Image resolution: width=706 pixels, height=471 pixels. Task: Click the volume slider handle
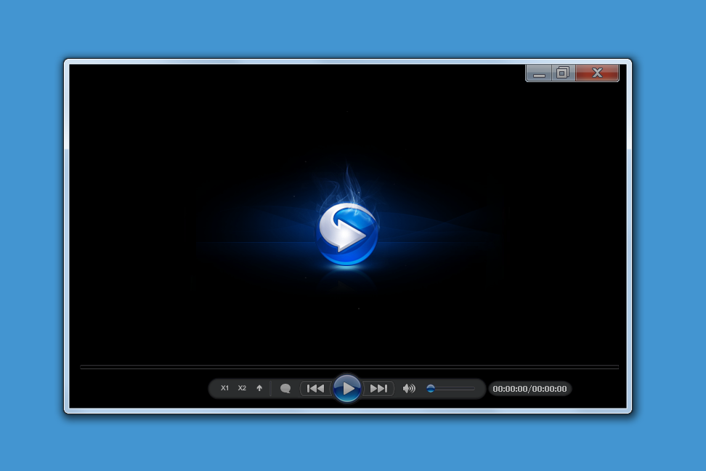431,389
